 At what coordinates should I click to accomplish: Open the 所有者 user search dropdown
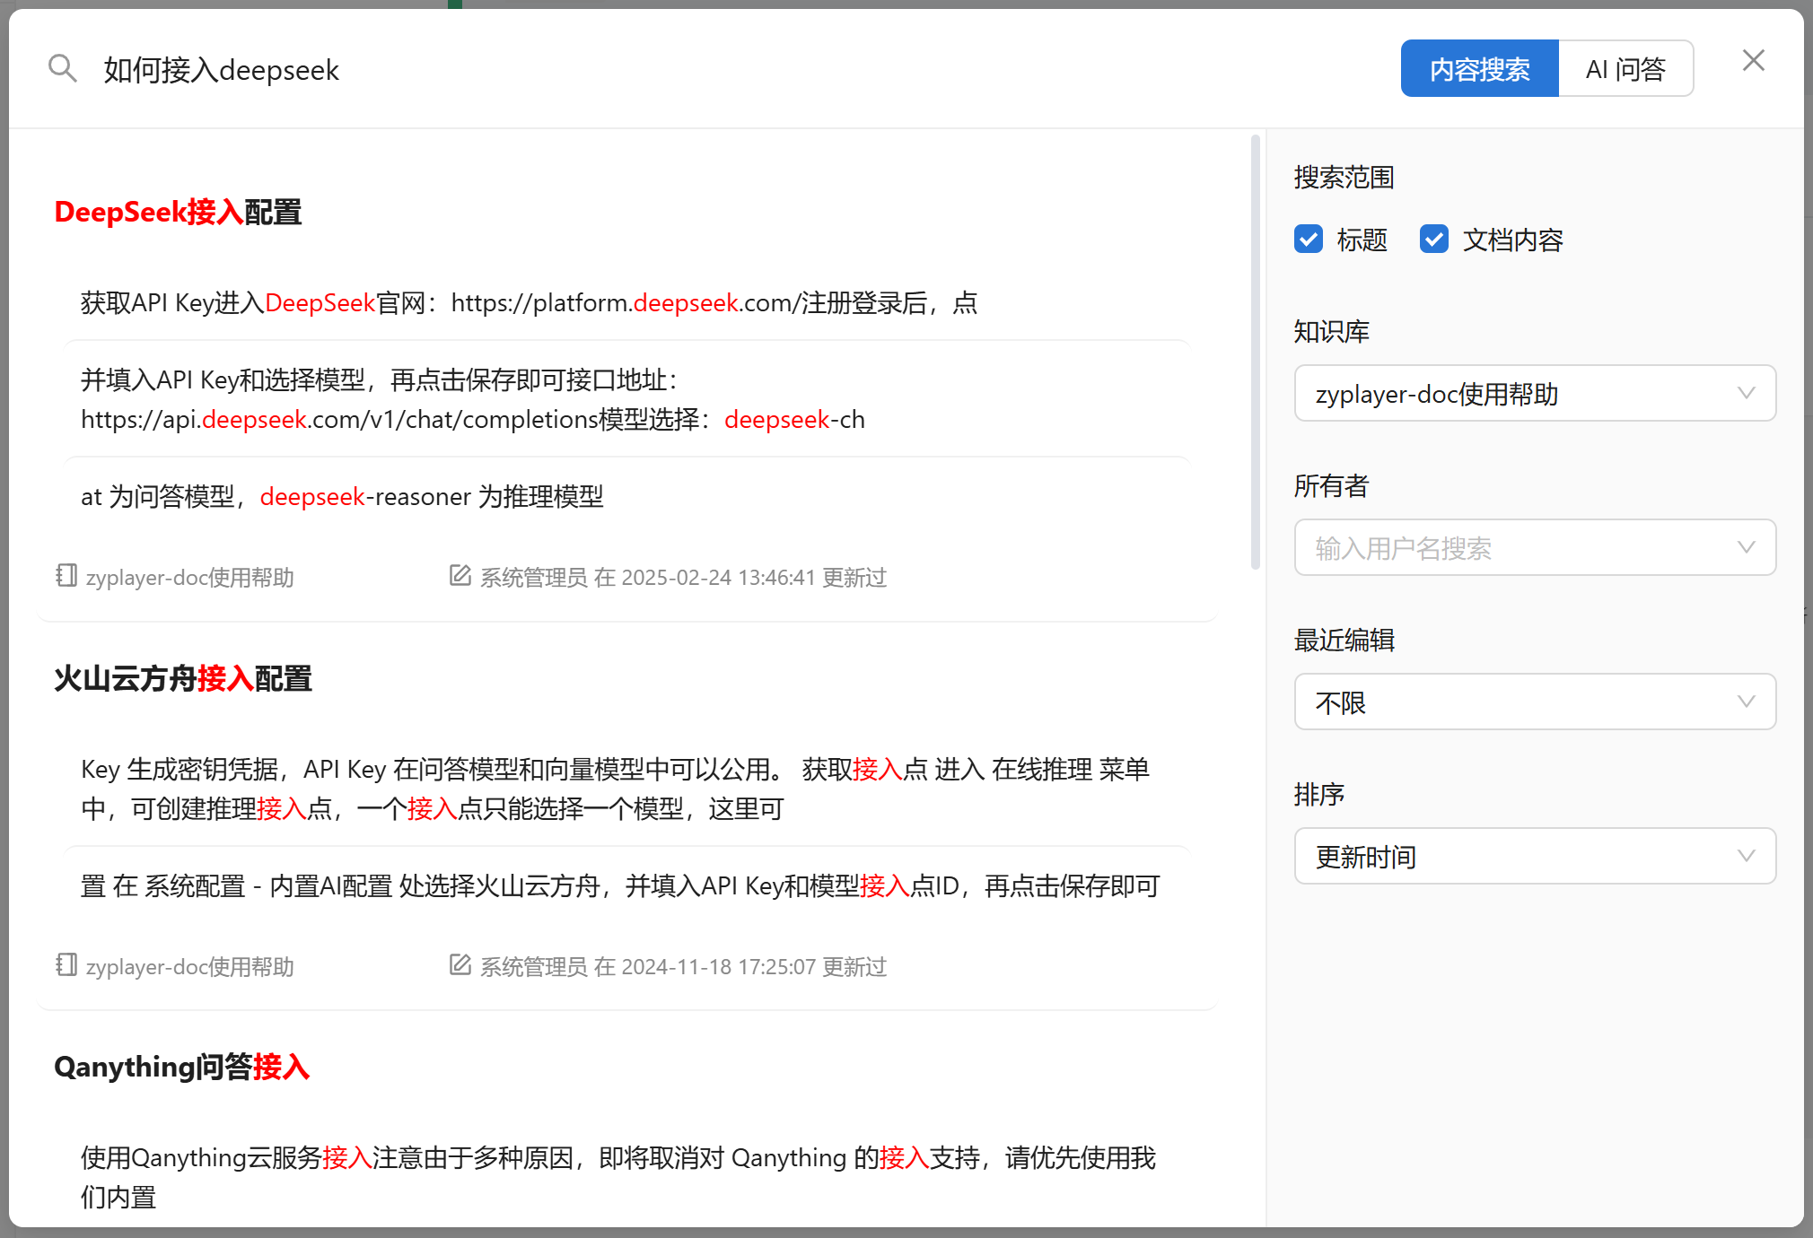(1535, 547)
